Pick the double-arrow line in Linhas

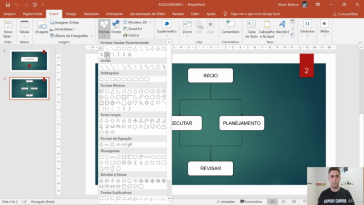pos(113,67)
